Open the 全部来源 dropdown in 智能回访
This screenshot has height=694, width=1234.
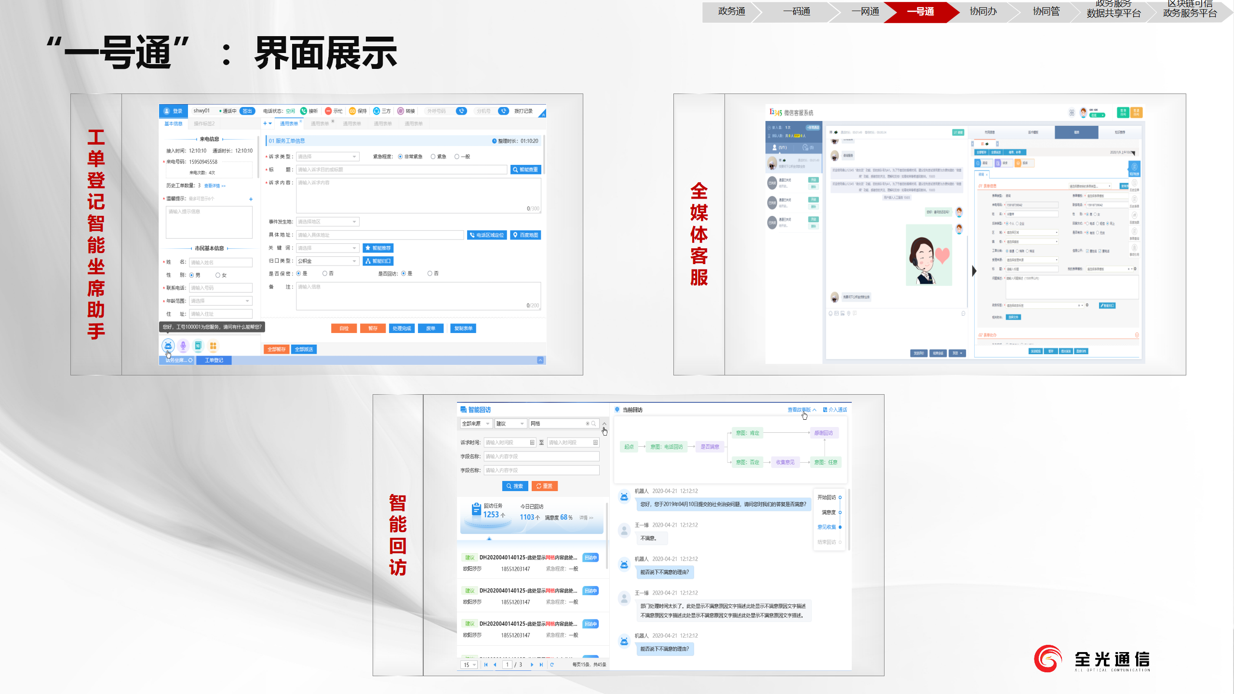click(x=476, y=424)
